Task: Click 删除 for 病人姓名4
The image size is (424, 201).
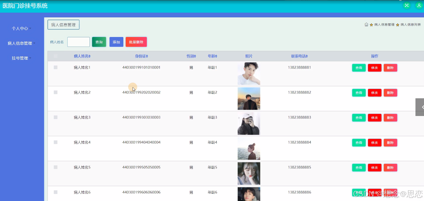Action: click(390, 143)
